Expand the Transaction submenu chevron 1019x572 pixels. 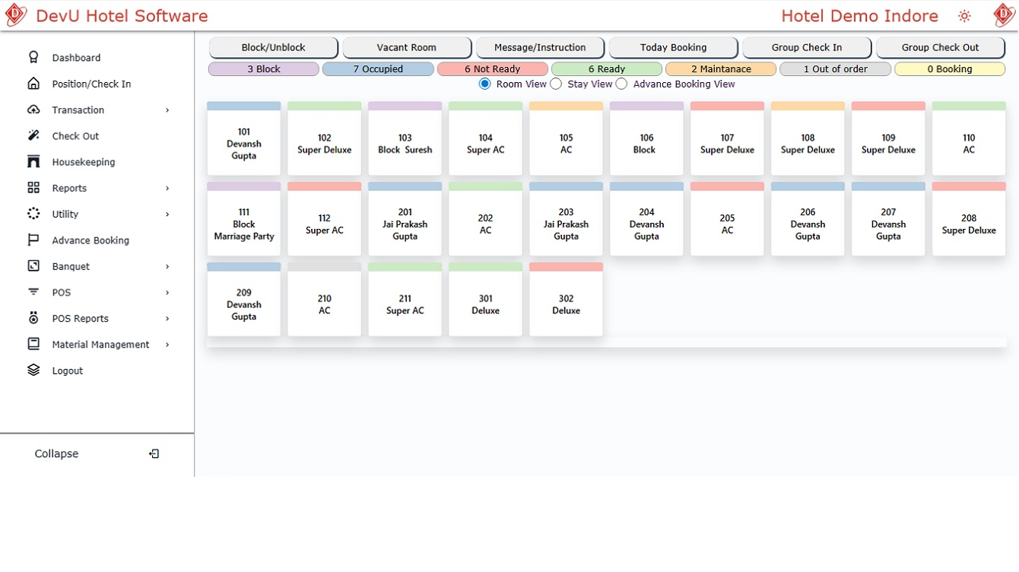tap(167, 110)
